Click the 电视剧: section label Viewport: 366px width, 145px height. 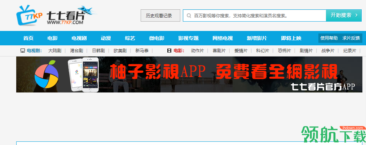pyautogui.click(x=34, y=50)
